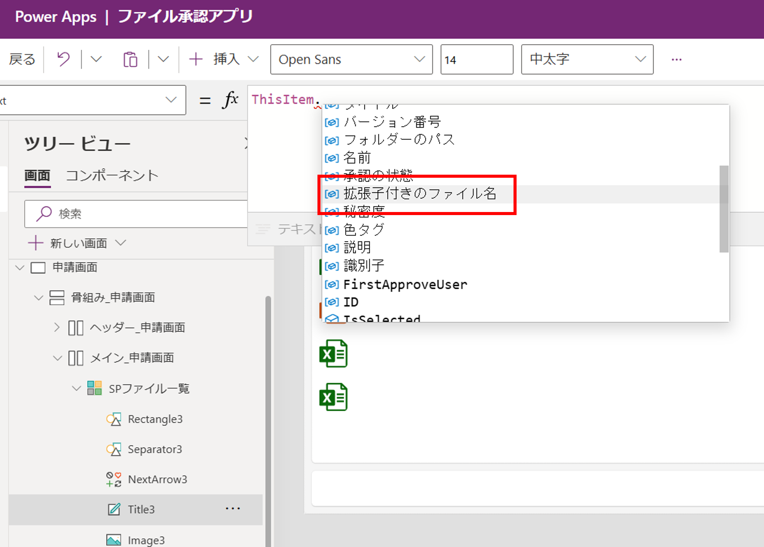Collapse the 骨組み_申請画面 container
This screenshot has width=764, height=547.
(39, 298)
